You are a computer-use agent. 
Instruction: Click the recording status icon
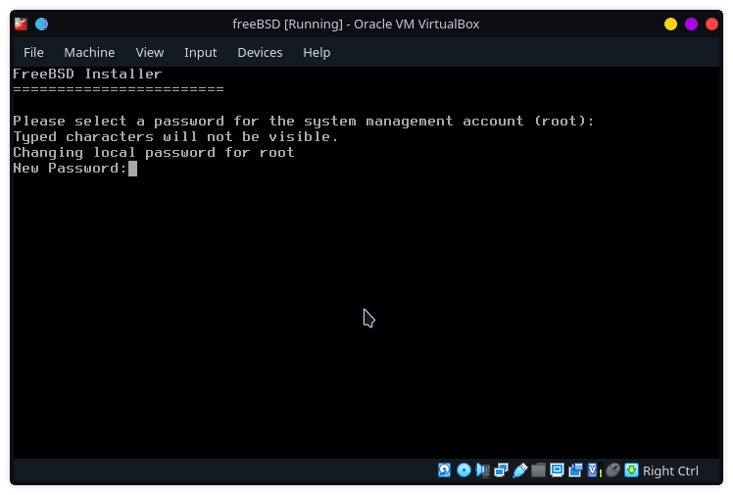tap(575, 470)
